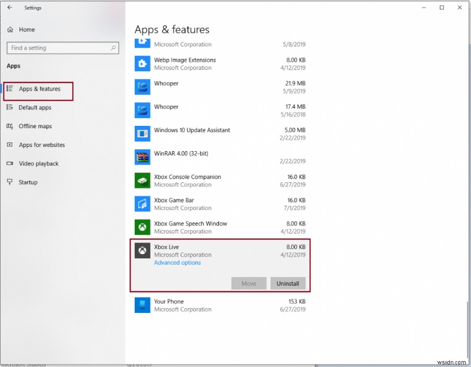Screen dimensions: 471x367
Task: Minimize the Settings window
Action: pos(424,8)
